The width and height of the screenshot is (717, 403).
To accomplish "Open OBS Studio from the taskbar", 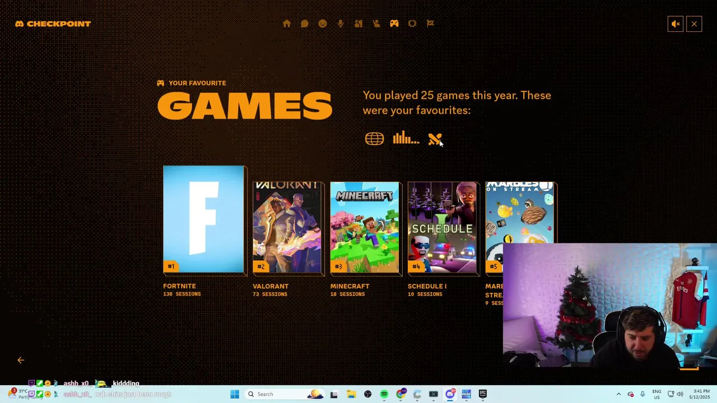I will pos(367,394).
